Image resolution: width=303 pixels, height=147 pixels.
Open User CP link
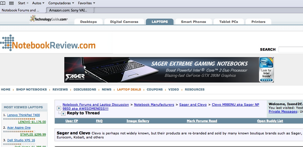(72, 121)
